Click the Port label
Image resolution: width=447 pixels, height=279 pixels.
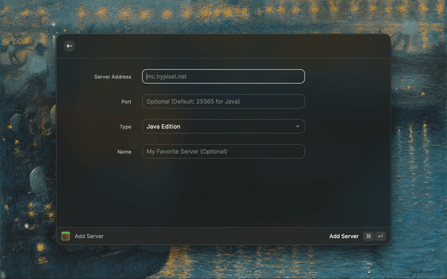tap(126, 102)
